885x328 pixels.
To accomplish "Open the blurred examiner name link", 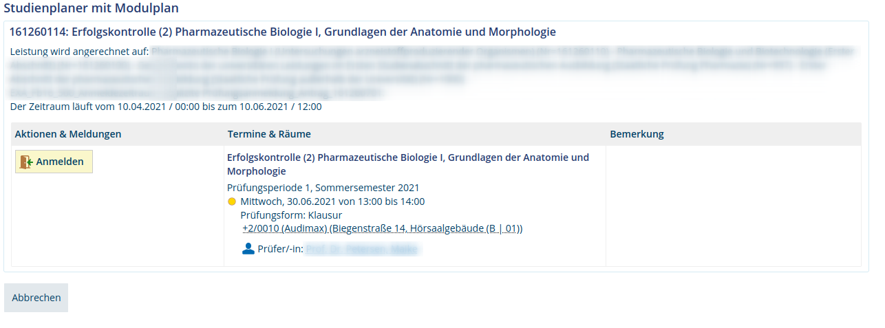I will [361, 249].
